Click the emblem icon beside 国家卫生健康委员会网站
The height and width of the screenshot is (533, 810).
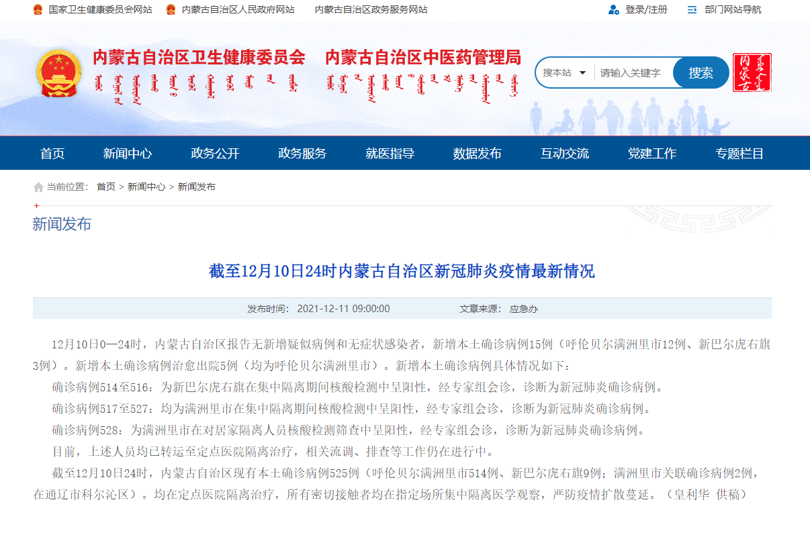[38, 9]
